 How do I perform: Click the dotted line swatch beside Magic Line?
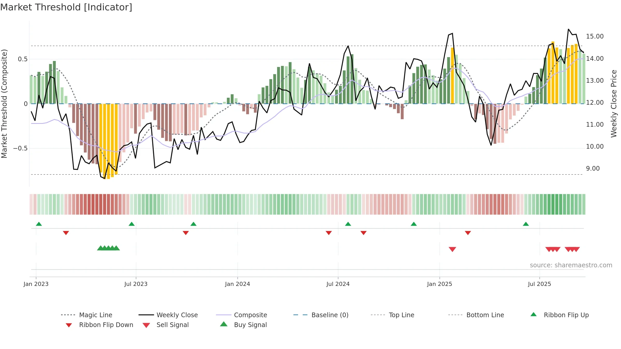click(x=68, y=315)
